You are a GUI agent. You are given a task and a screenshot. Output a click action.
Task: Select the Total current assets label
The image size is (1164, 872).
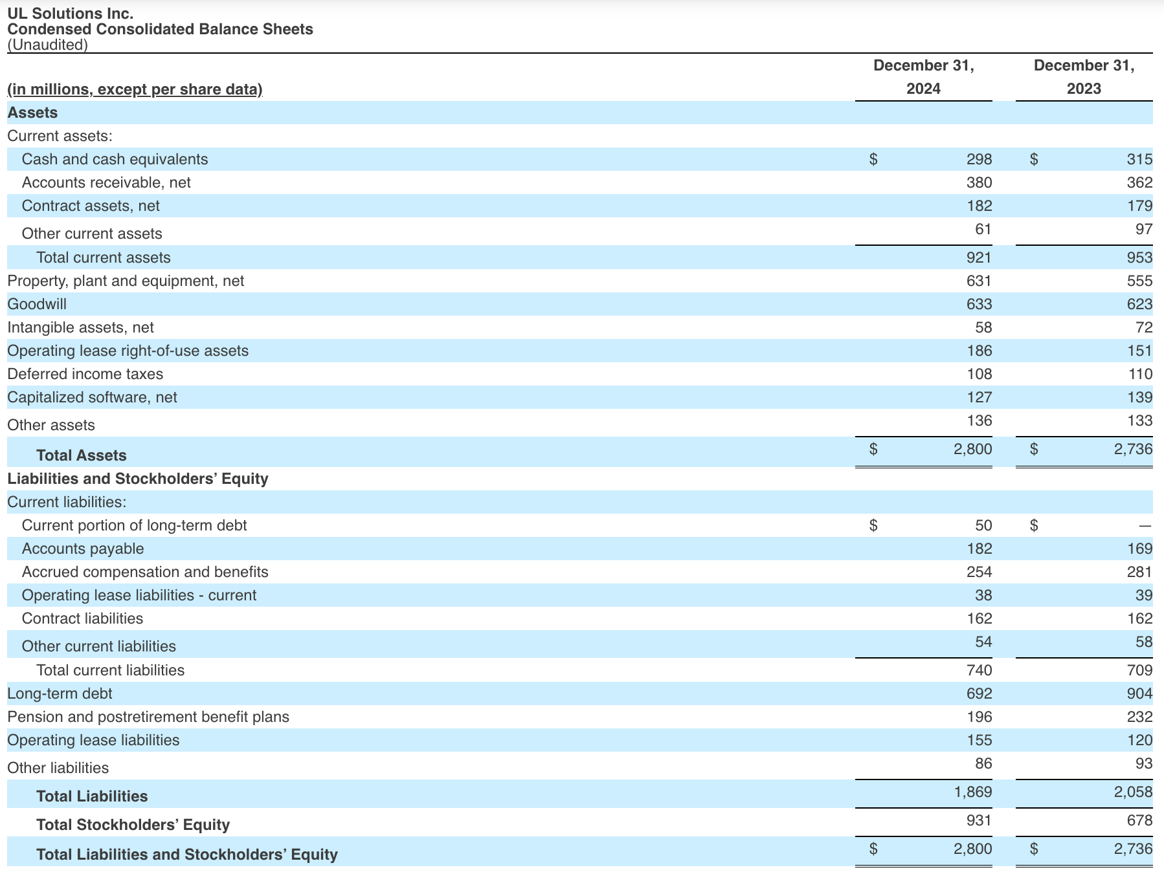click(x=104, y=257)
